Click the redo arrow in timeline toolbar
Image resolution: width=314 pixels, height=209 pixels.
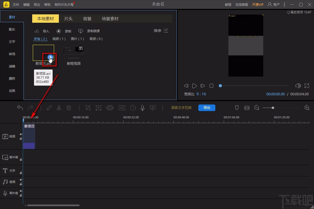click(x=31, y=108)
